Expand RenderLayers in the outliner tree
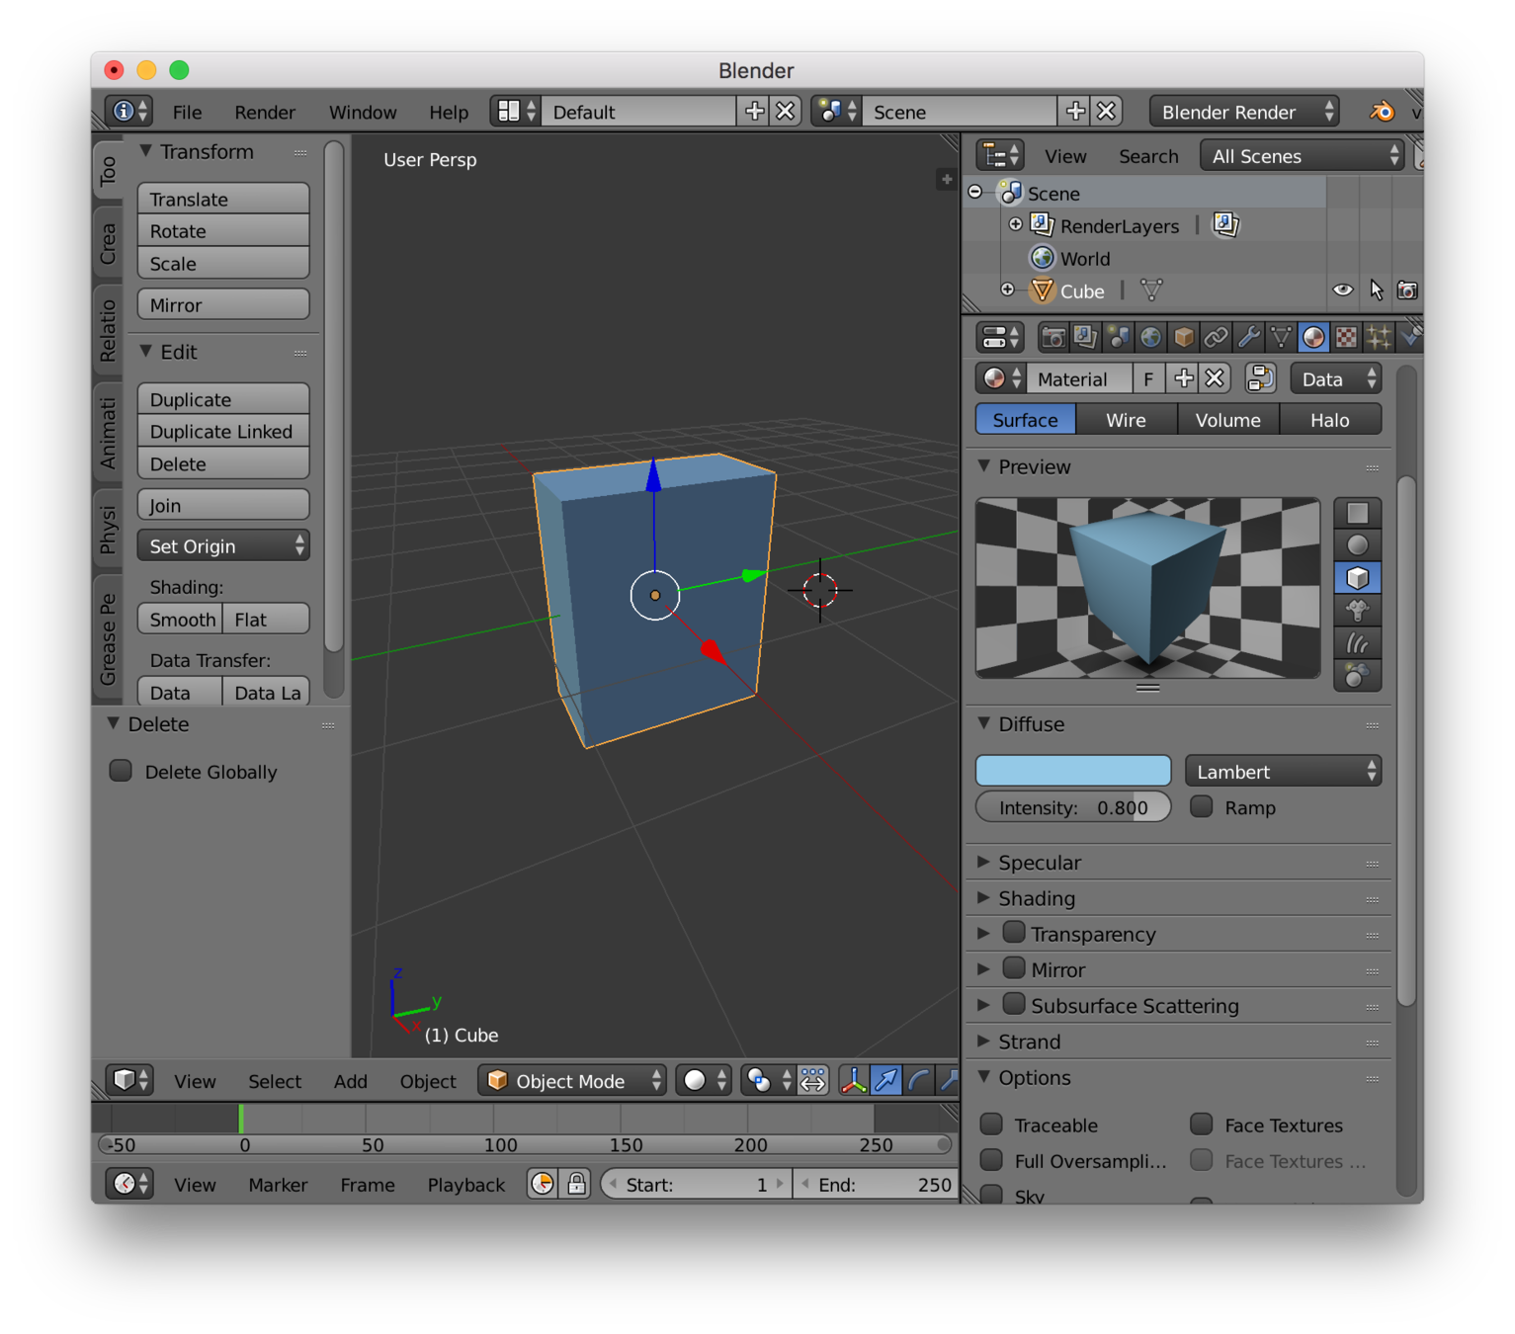This screenshot has width=1515, height=1334. point(1015,225)
